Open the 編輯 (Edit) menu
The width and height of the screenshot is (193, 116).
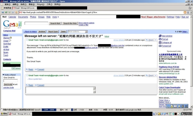tap(15, 4)
